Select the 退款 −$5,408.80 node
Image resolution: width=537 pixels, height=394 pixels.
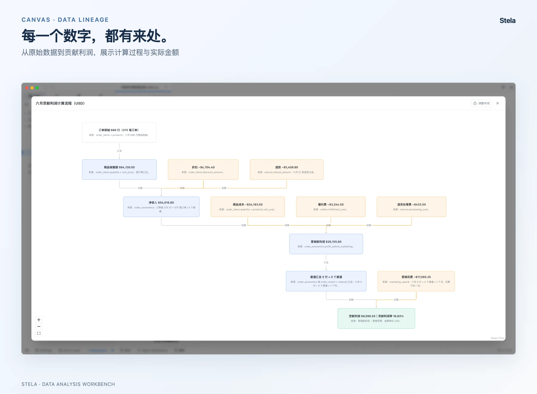pos(287,170)
